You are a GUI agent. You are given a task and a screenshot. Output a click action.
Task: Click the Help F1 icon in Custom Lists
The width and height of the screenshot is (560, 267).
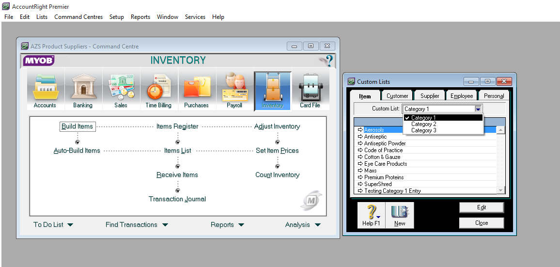point(372,216)
